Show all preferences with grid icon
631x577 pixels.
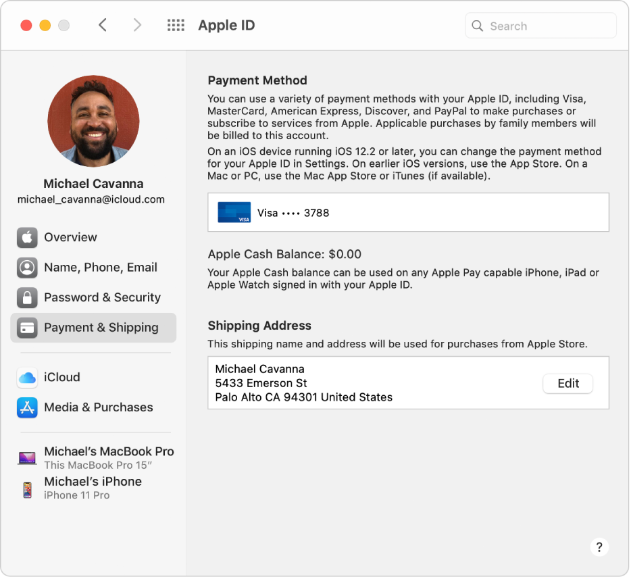176,26
